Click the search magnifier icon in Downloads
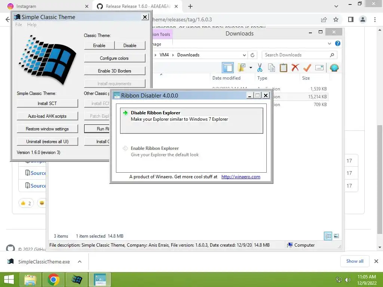383x287 pixels. 332,55
